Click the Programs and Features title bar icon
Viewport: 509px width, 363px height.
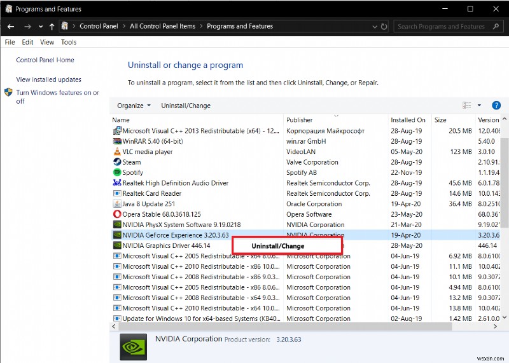(9, 9)
